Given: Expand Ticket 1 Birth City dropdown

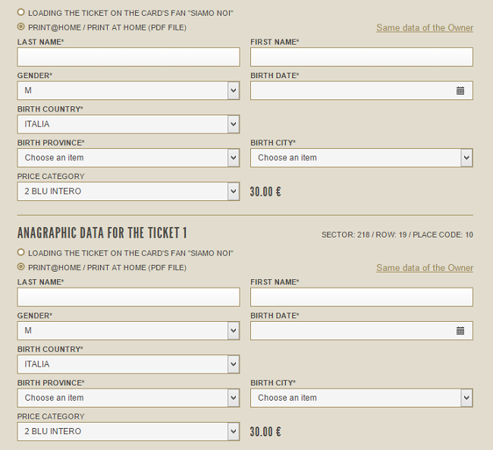Looking at the screenshot, I should coord(362,398).
